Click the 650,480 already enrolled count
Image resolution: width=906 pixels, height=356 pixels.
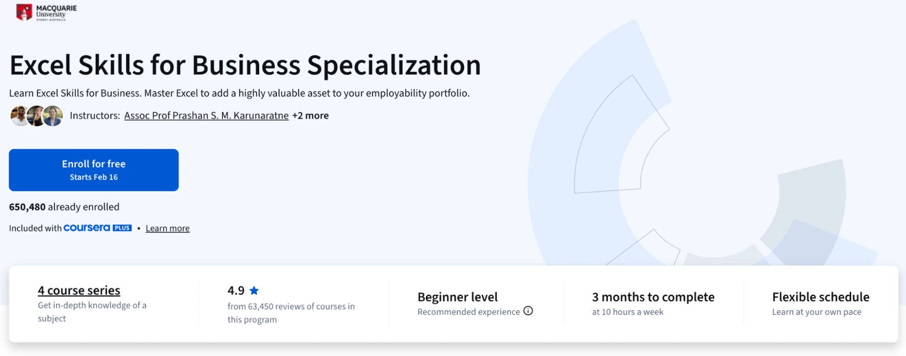(x=64, y=207)
